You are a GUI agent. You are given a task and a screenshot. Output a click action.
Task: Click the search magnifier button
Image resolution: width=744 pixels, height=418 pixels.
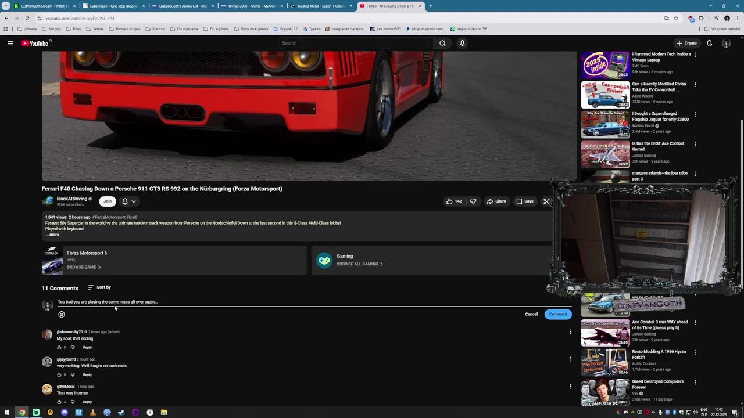tap(442, 43)
